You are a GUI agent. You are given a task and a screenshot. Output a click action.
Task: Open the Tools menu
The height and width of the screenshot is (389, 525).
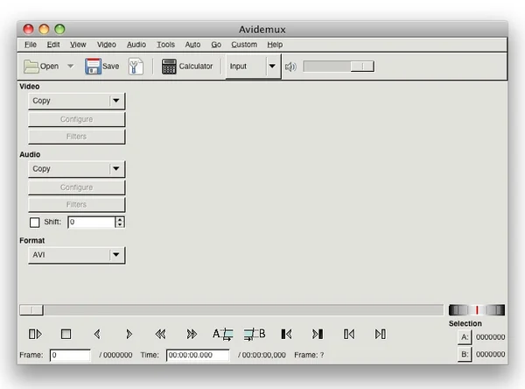coord(165,45)
